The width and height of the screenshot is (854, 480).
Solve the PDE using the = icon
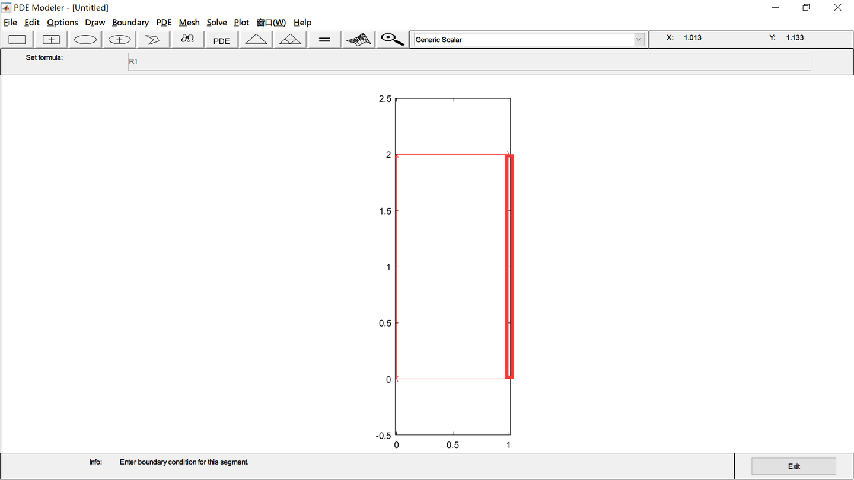tap(323, 39)
